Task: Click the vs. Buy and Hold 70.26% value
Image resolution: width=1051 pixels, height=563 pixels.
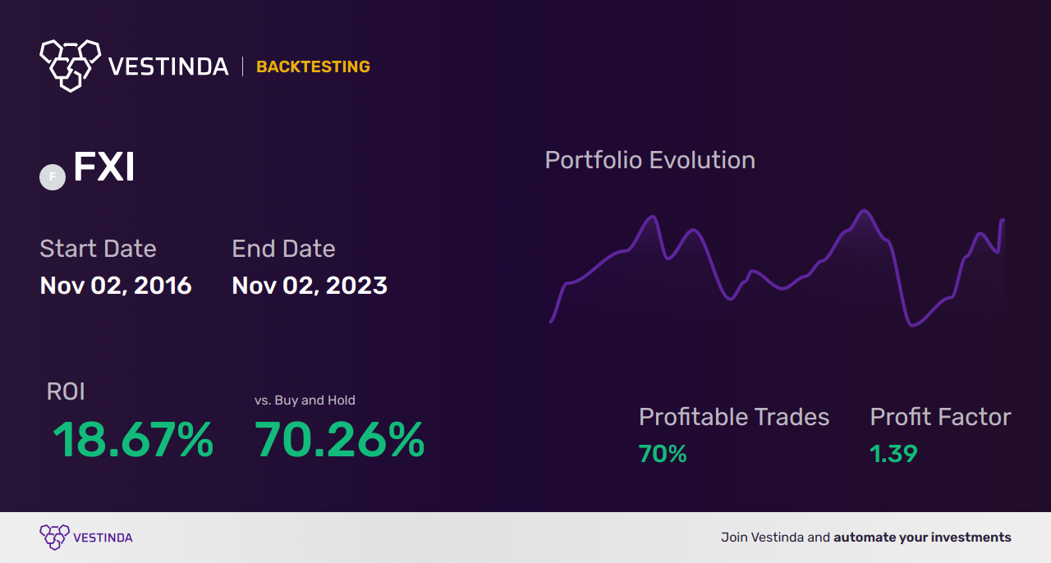Action: (339, 440)
